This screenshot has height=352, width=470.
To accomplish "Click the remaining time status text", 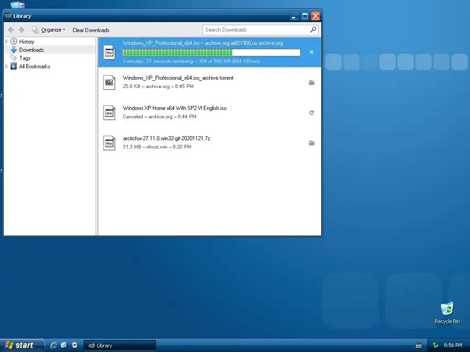I will pyautogui.click(x=191, y=61).
